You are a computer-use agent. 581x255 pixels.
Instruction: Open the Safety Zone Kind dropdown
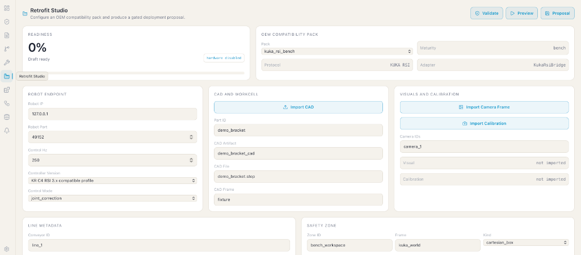526,243
